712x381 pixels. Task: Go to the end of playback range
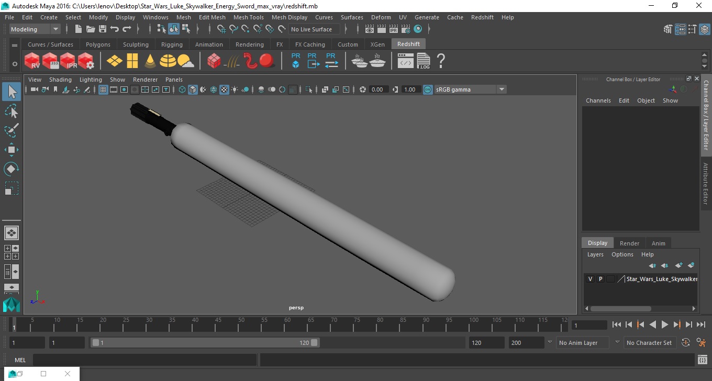700,324
